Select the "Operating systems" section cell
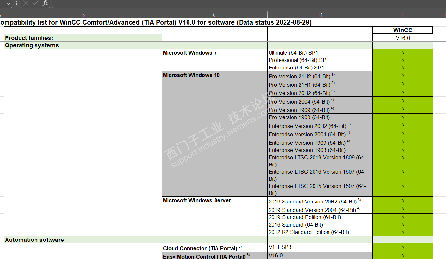The image size is (446, 259). click(x=83, y=45)
